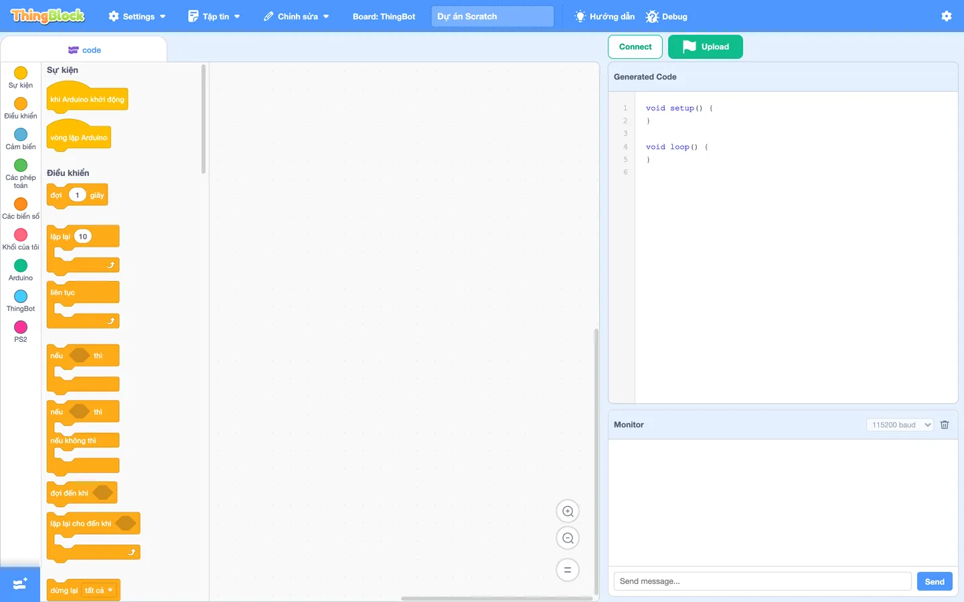Click the block palette vertical scrollbar
The width and height of the screenshot is (964, 602).
[x=204, y=119]
